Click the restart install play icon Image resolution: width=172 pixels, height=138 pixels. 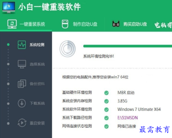22,123
